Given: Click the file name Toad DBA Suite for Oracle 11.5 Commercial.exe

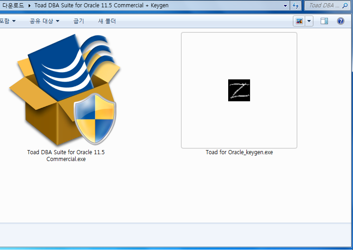Looking at the screenshot, I should point(66,156).
